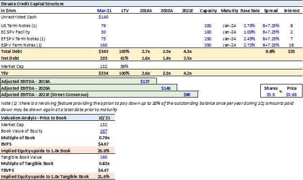This screenshot has height=180, width=303.
Task: Select the TEV row label
Action: click(x=4, y=73)
